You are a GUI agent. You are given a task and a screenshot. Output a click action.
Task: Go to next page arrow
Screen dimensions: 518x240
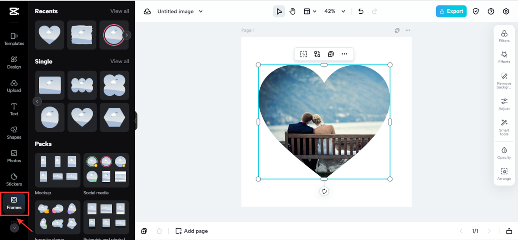point(489,231)
